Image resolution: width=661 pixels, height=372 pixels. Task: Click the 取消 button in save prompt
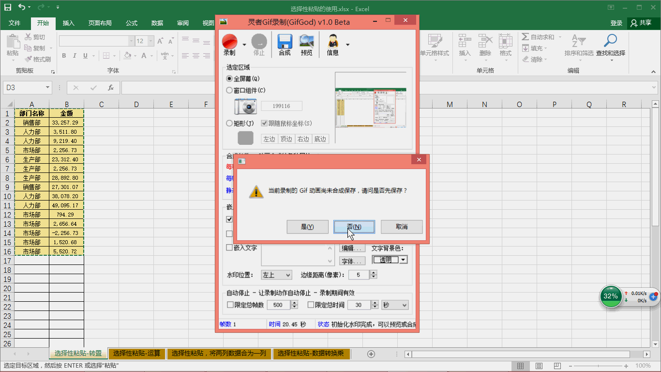click(x=402, y=227)
